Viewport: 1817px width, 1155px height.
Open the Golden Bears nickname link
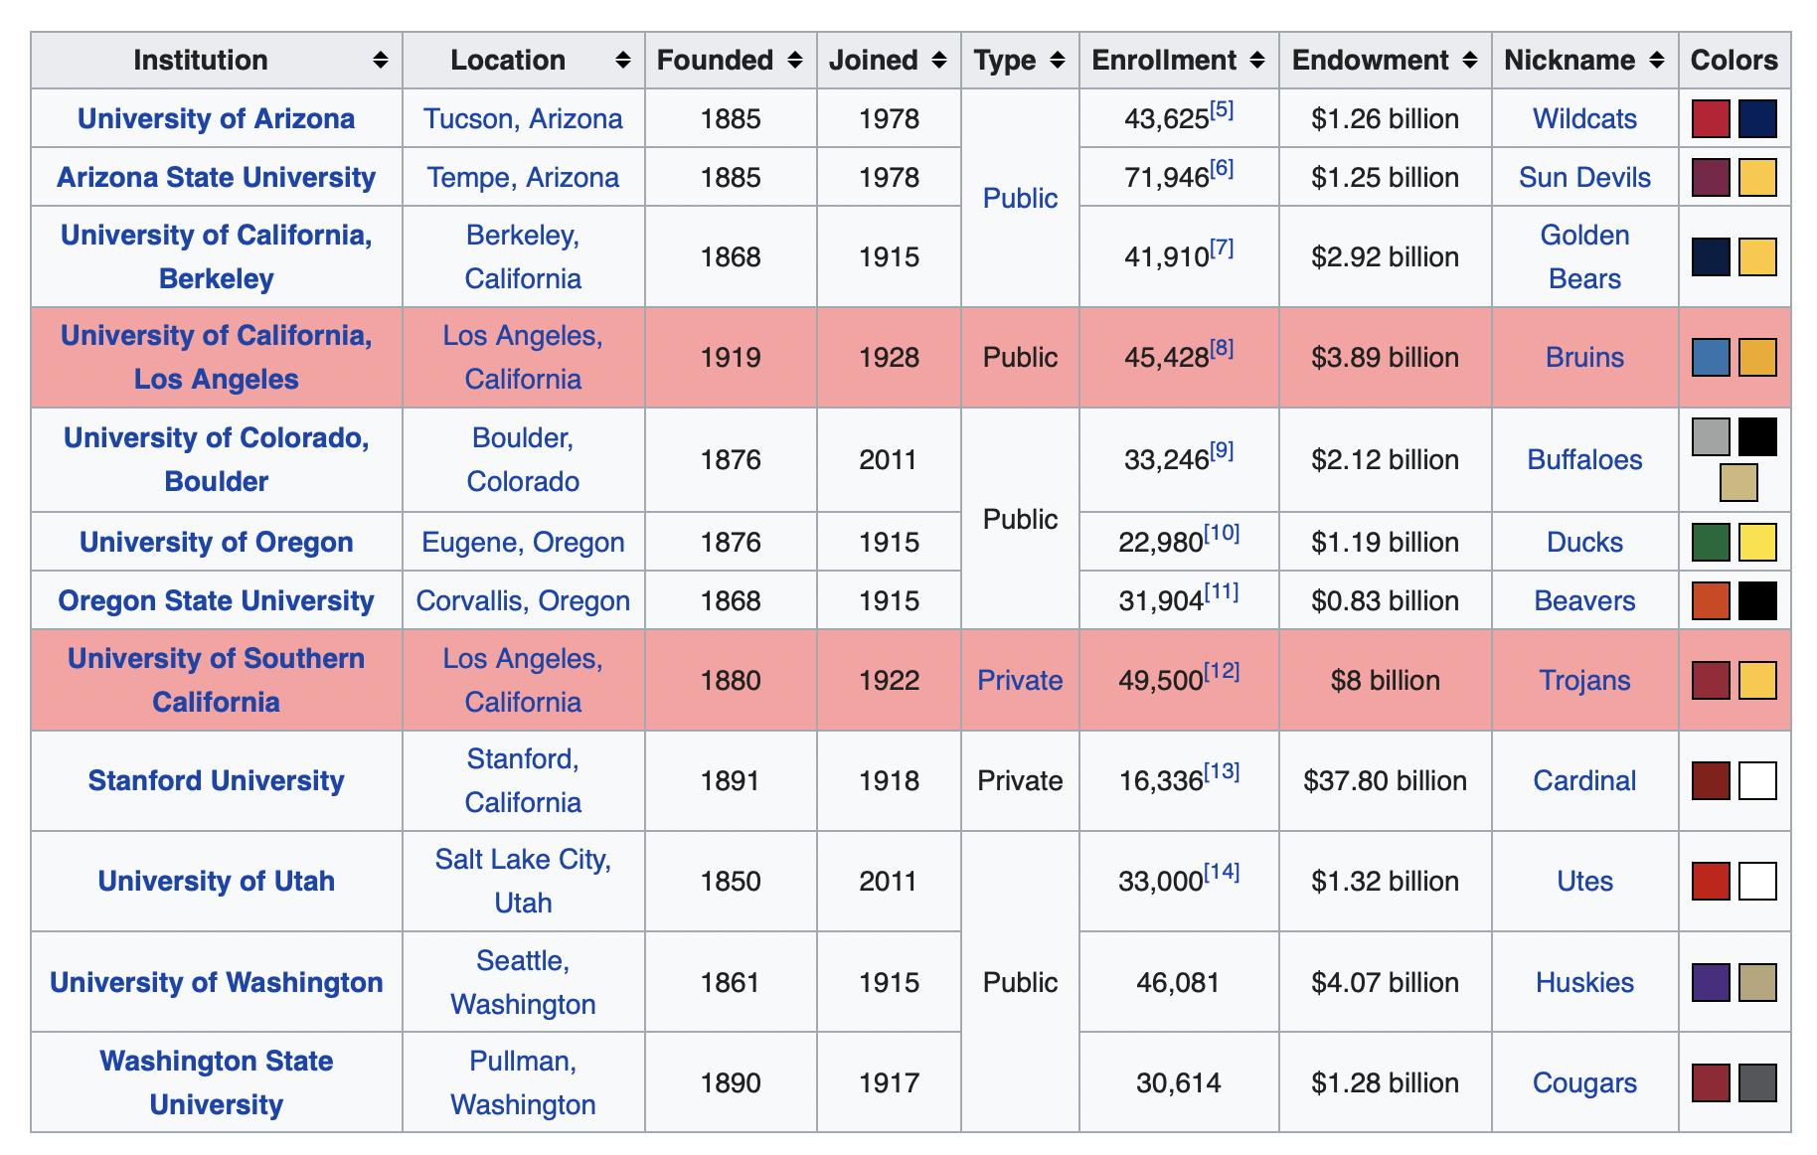(1584, 256)
